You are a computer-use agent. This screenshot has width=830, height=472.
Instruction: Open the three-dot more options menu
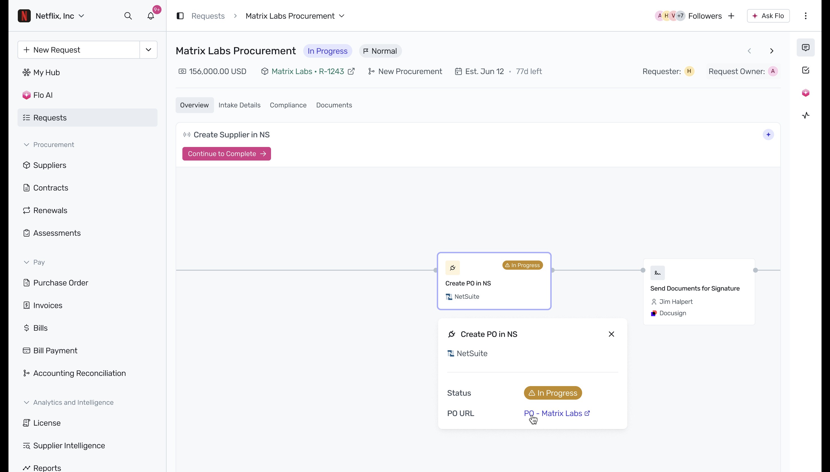[805, 16]
